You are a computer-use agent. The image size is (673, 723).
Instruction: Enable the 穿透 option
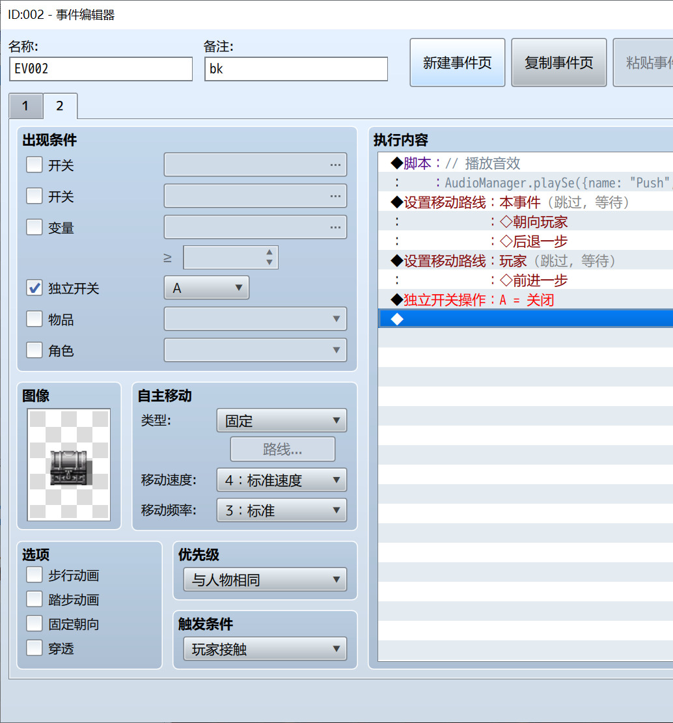coord(34,648)
